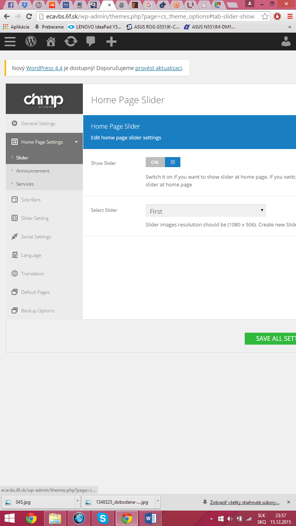
Task: Open the user profile avatar icon
Action: click(x=286, y=42)
